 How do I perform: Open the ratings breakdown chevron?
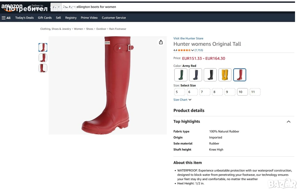(192, 50)
